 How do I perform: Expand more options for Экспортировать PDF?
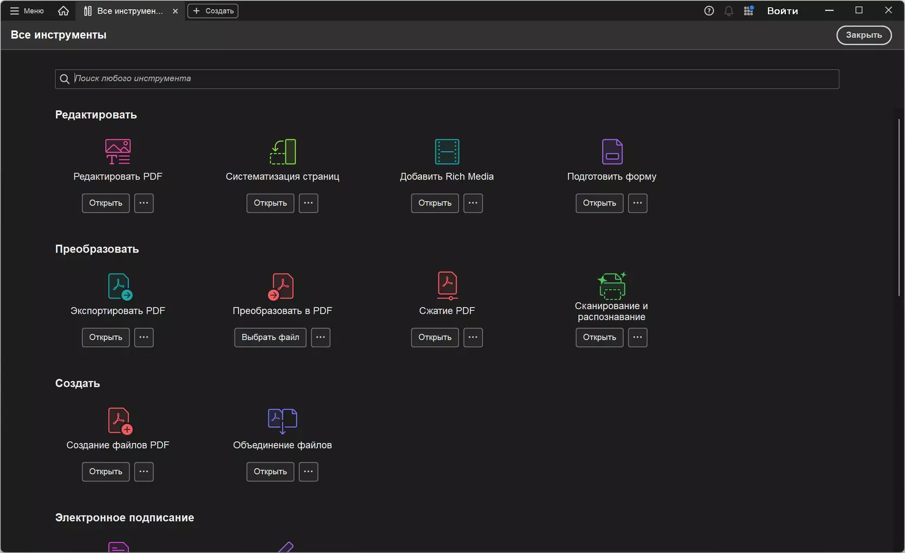click(144, 337)
